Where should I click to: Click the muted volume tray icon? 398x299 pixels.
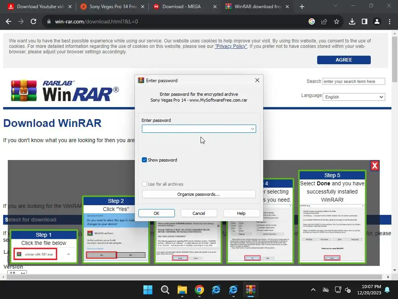coord(348,290)
